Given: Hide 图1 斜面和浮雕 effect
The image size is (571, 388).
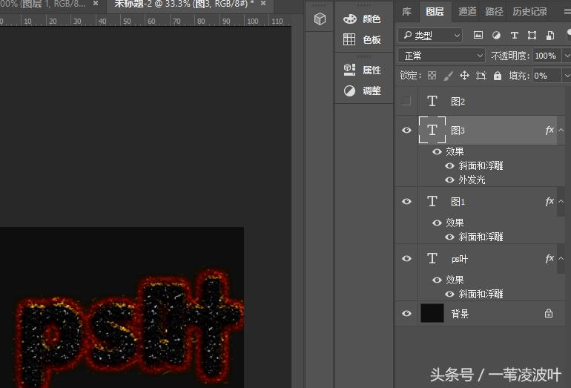Looking at the screenshot, I should 449,237.
